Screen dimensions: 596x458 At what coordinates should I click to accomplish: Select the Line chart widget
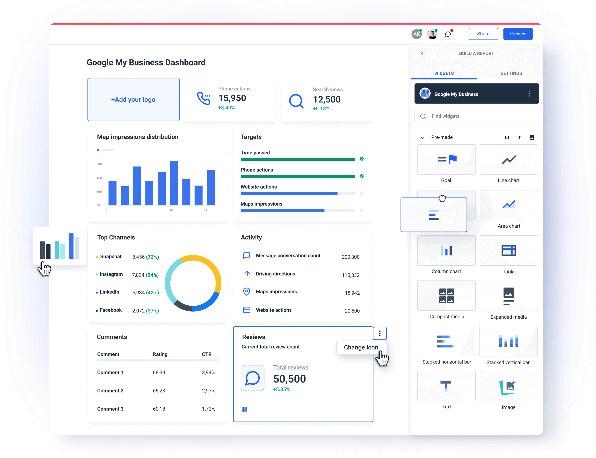pyautogui.click(x=509, y=160)
